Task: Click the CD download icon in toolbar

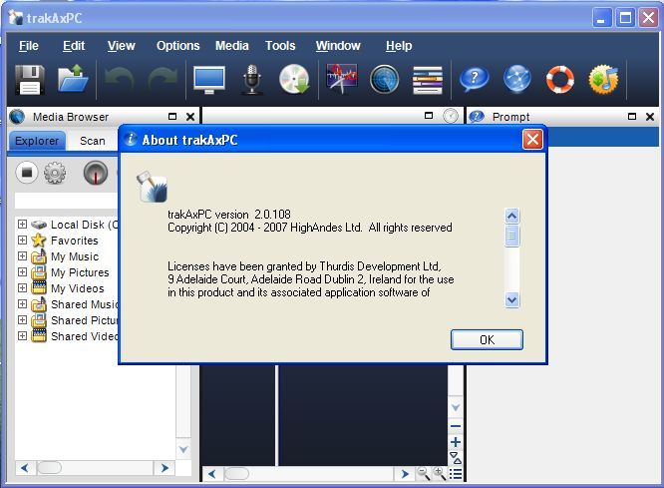Action: [x=294, y=79]
